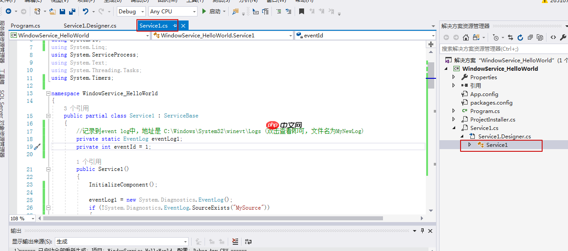Image resolution: width=568 pixels, height=251 pixels.
Task: Close the Output panel
Action: 430,231
